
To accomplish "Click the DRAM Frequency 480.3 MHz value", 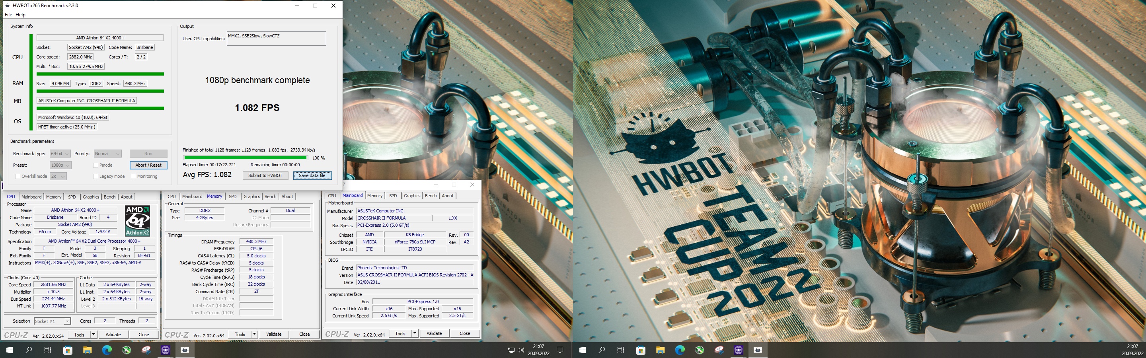I will point(256,241).
